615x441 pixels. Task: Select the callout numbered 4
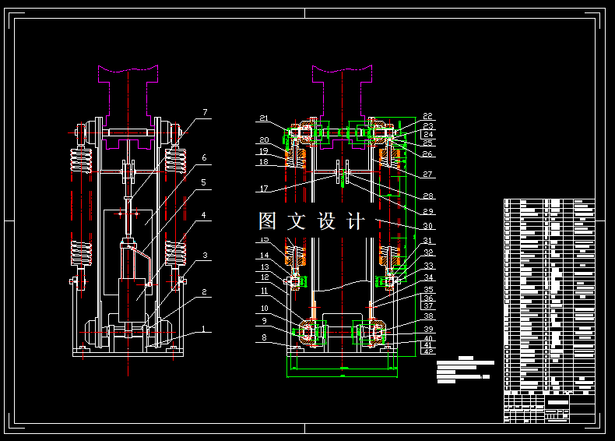point(203,215)
